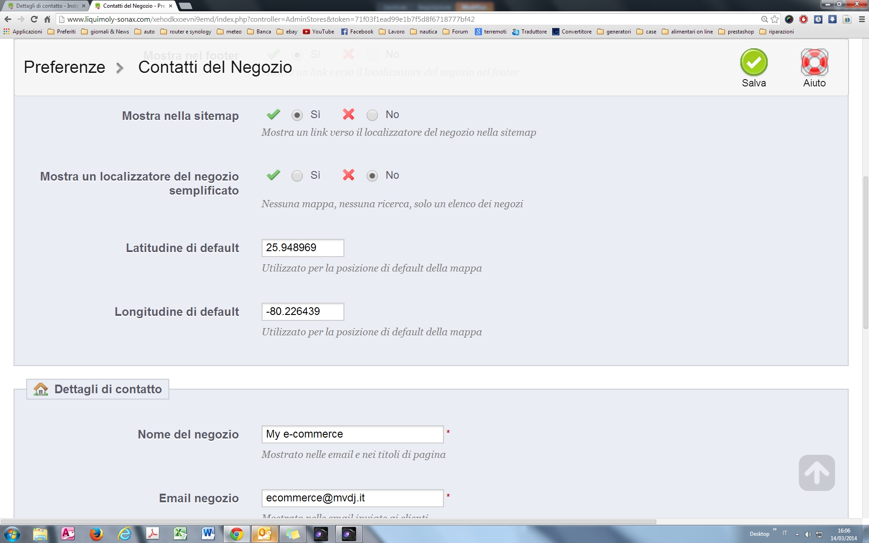Click the Latitudine di default field
The width and height of the screenshot is (869, 543).
click(302, 248)
